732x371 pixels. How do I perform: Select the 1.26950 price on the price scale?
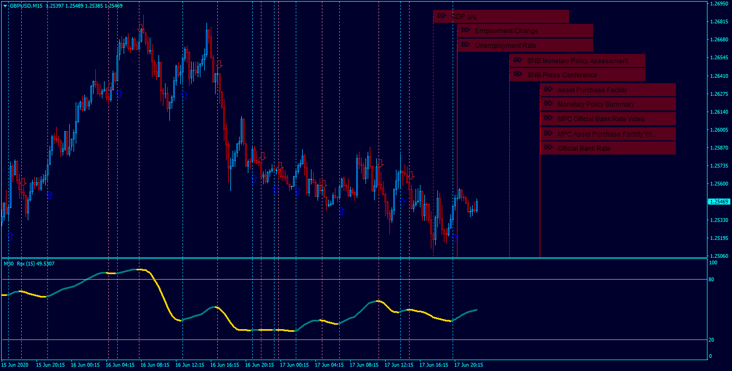[719, 4]
